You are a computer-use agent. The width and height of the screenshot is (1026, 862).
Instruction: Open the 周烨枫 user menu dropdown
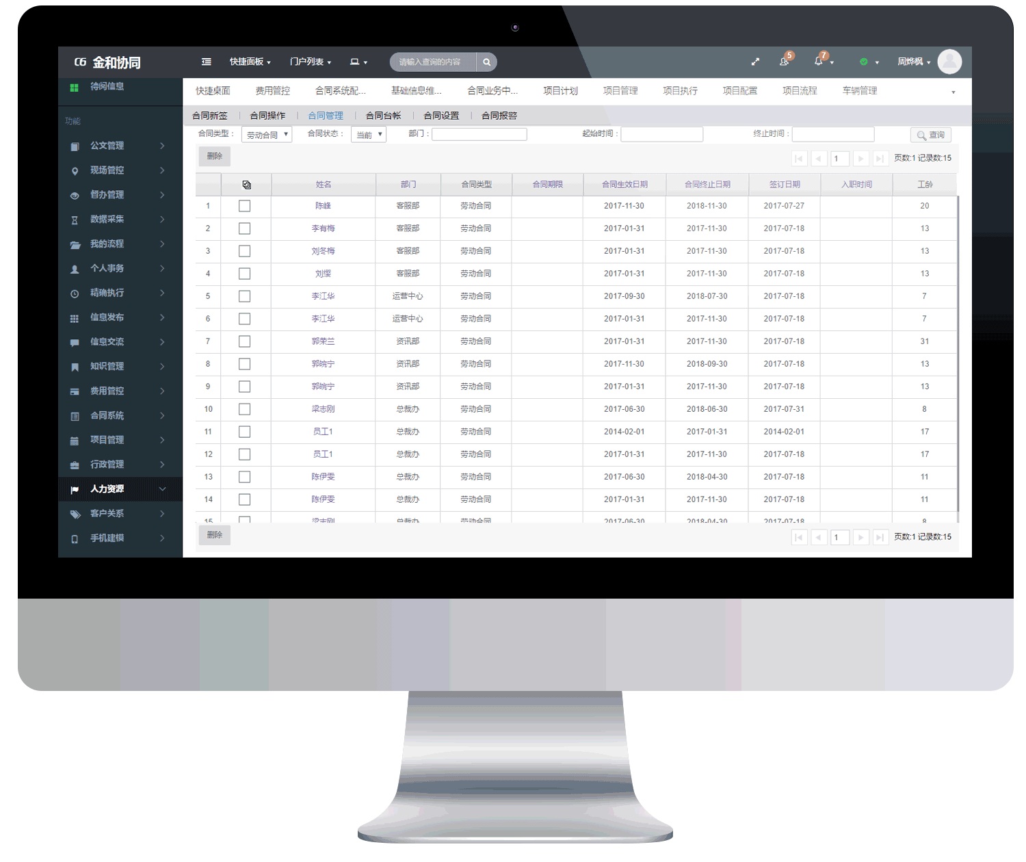click(x=914, y=62)
